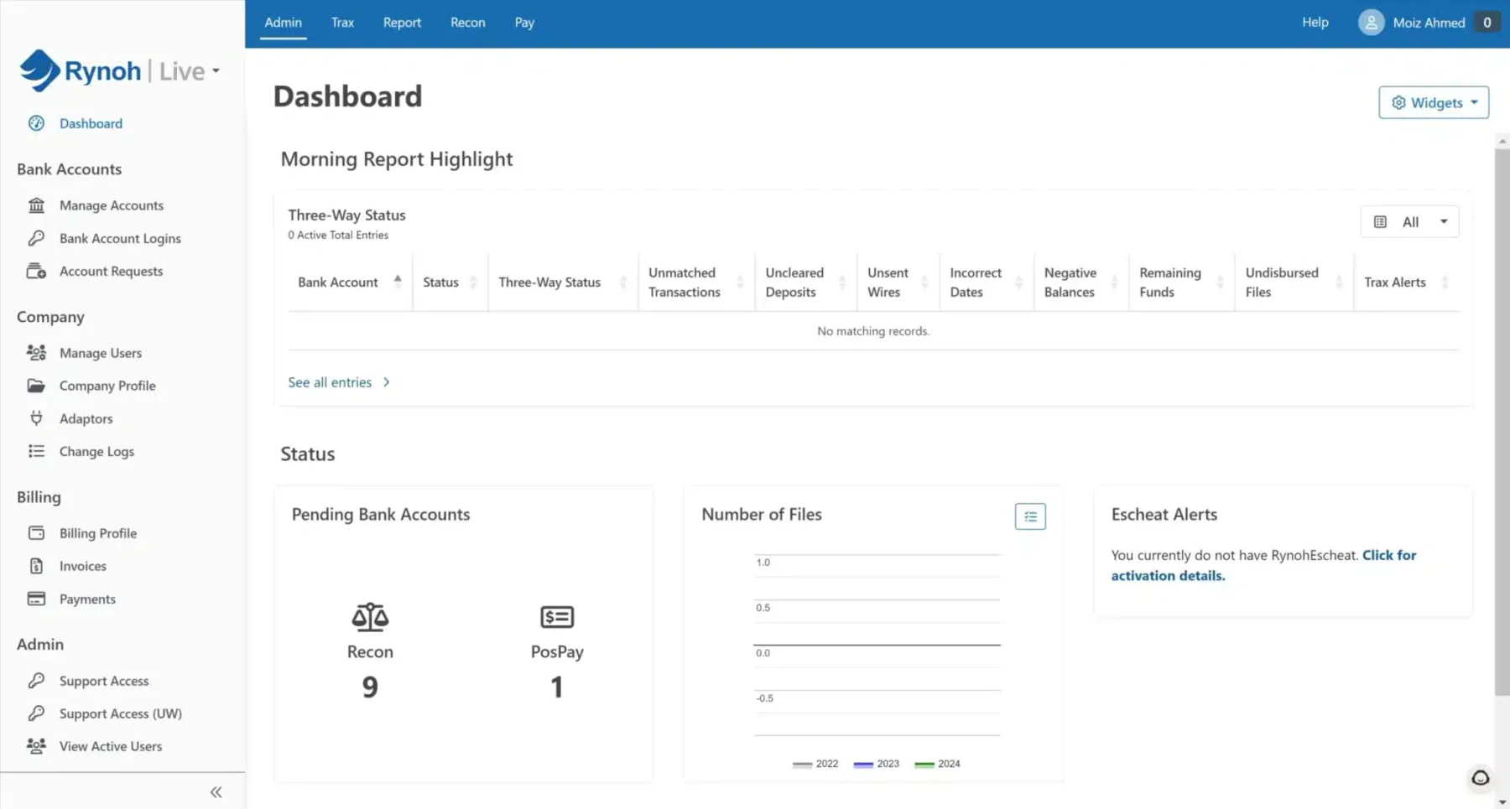Open the Widgets dropdown
Viewport: 1510px width, 809px height.
pyautogui.click(x=1434, y=102)
